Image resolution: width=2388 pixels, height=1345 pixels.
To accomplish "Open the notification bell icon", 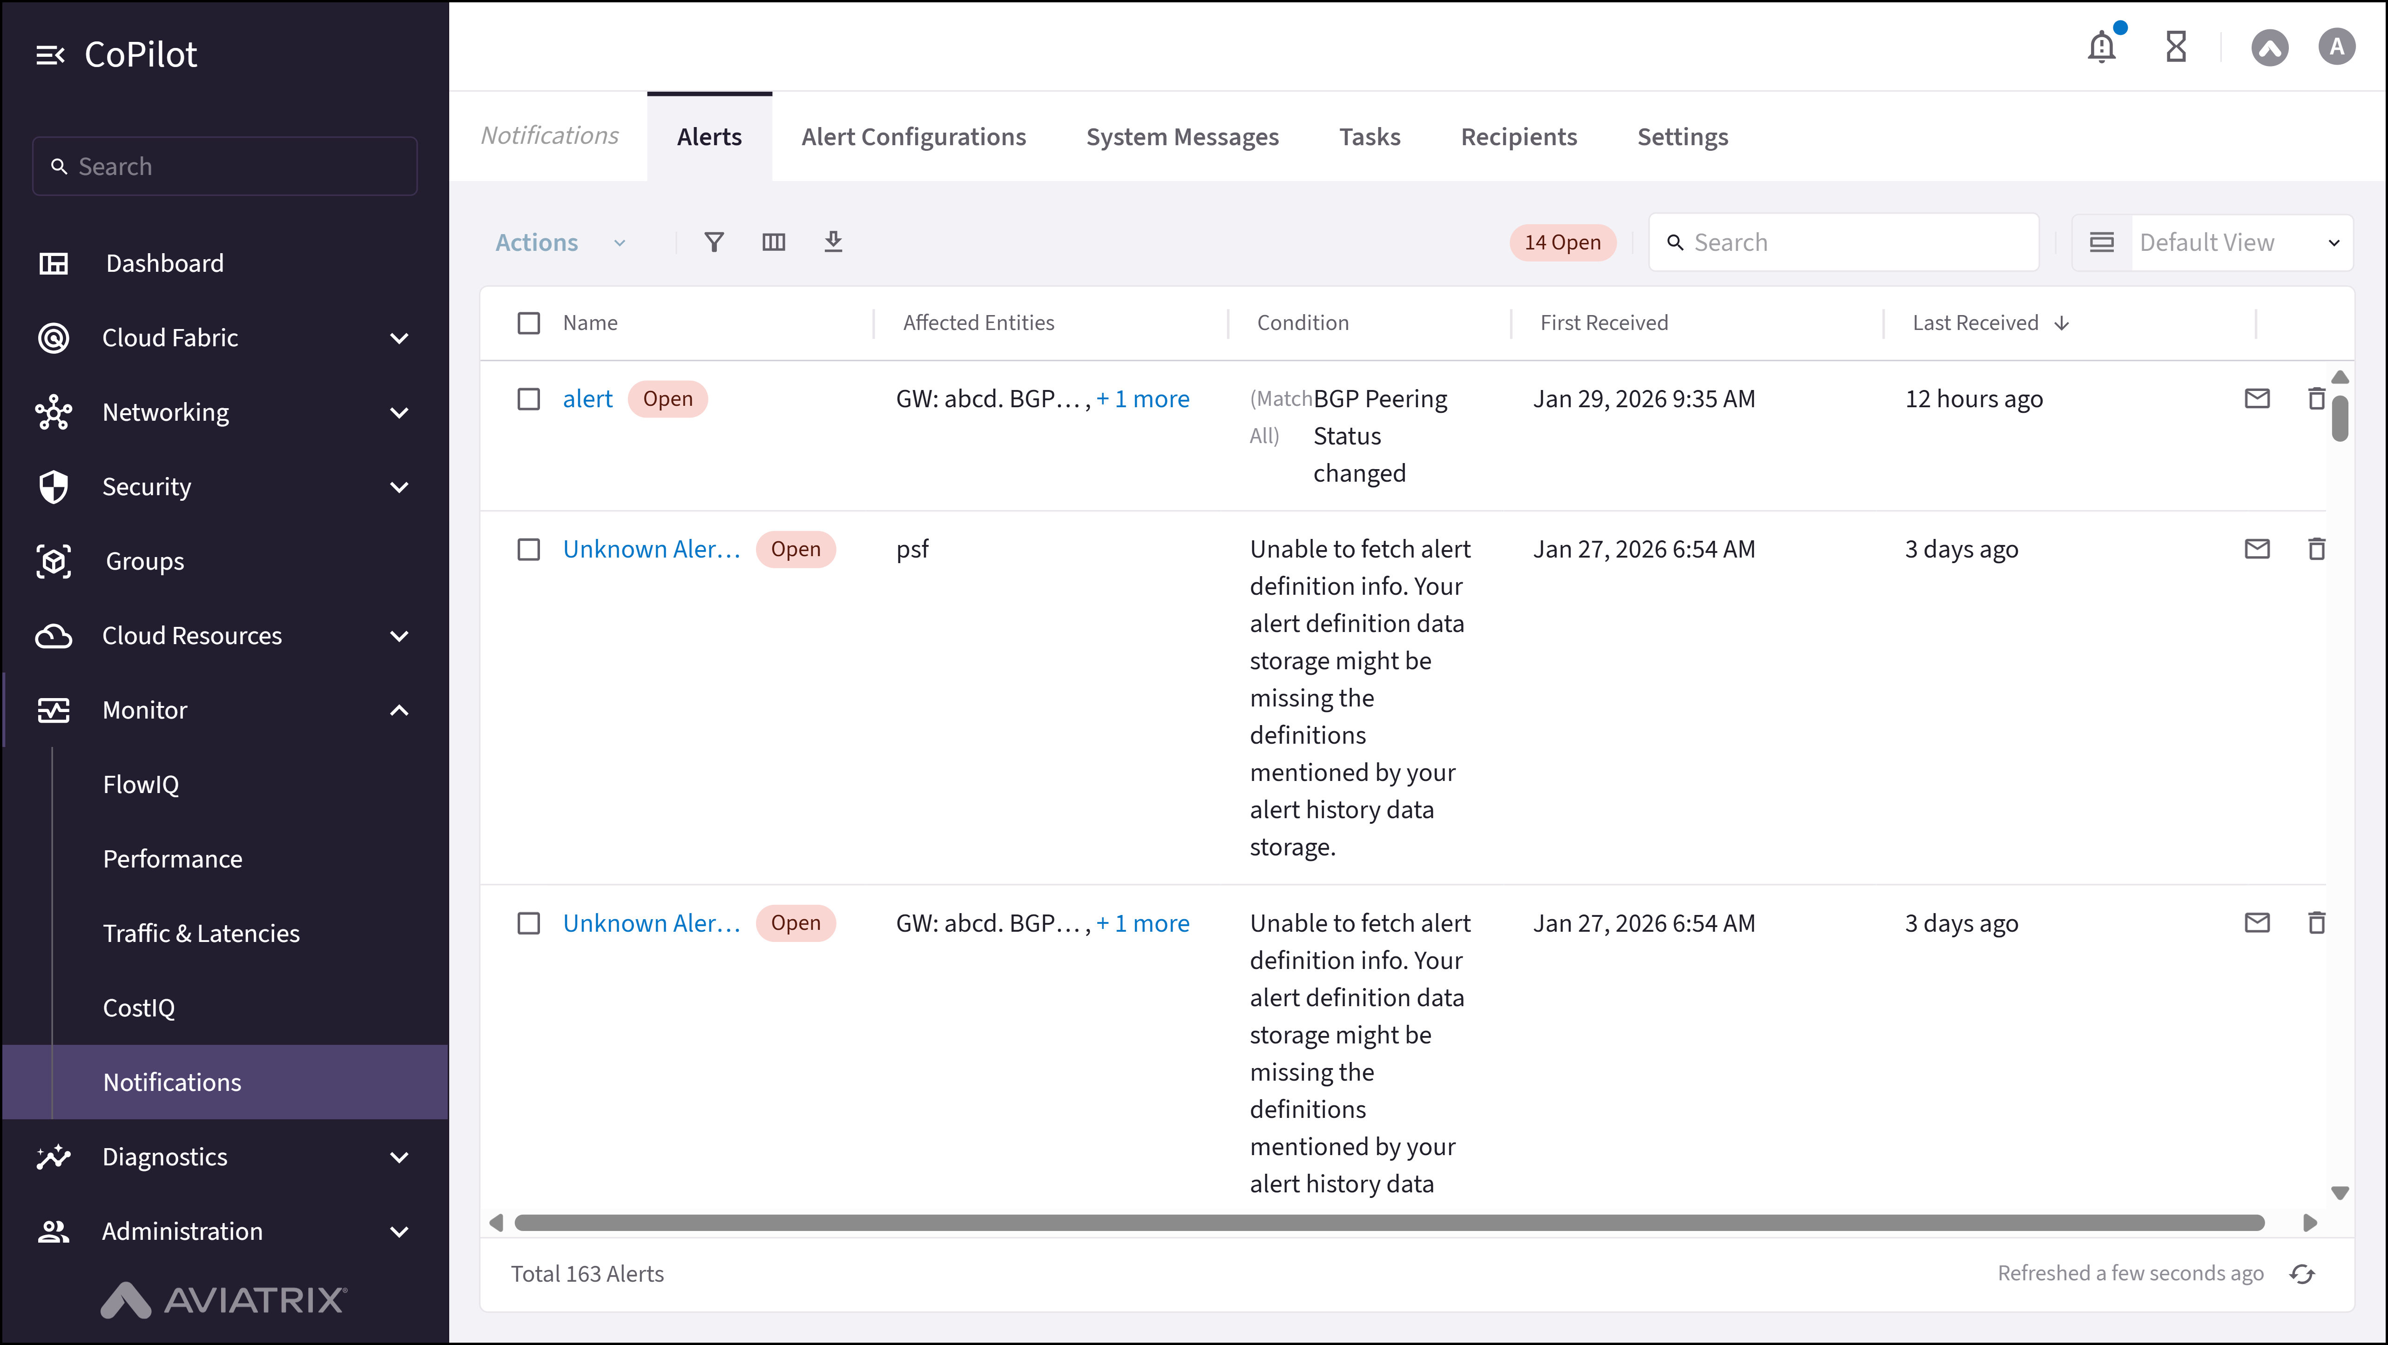I will coord(2101,47).
